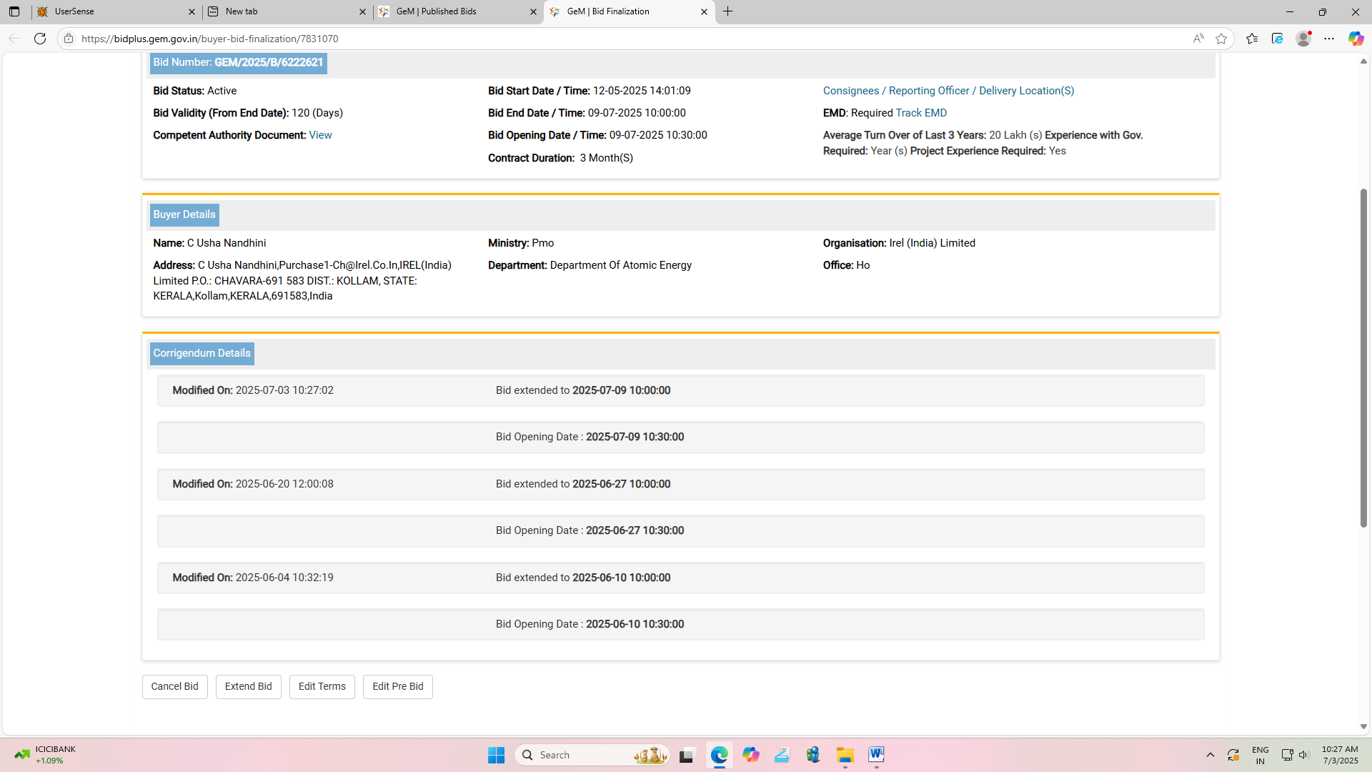Close the GeM Bid Finalization tab

pyautogui.click(x=704, y=11)
